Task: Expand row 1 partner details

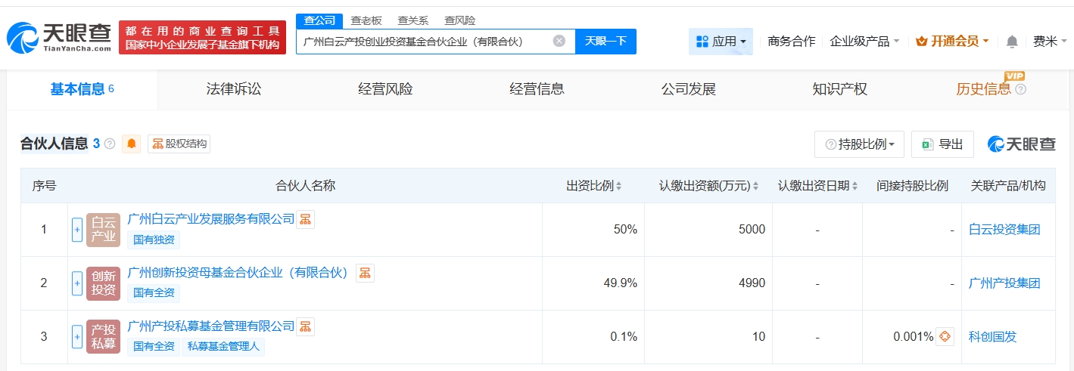Action: (77, 230)
